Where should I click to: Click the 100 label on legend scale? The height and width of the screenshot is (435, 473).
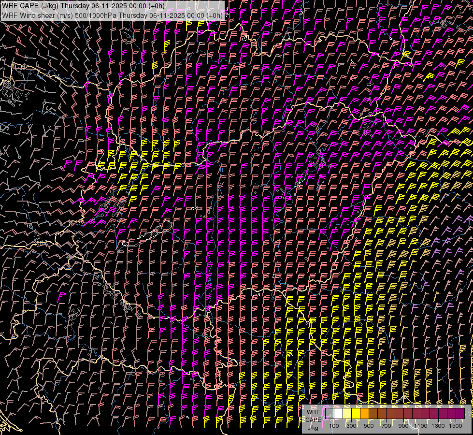[x=334, y=426]
